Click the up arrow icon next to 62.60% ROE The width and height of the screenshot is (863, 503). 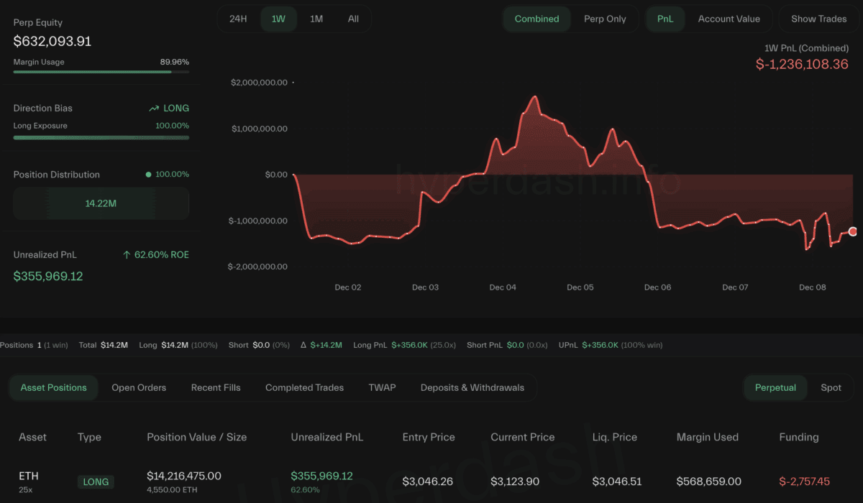(127, 255)
